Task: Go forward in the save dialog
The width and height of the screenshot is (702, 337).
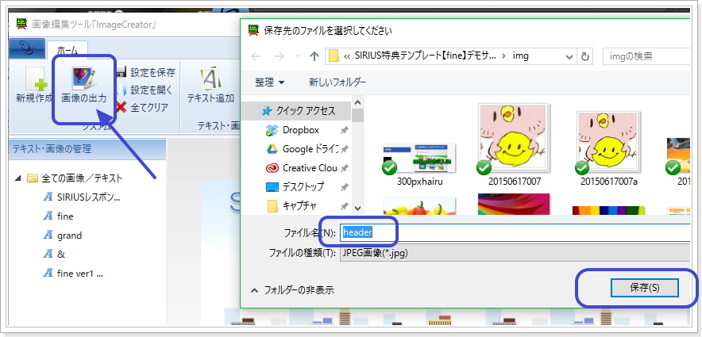Action: pyautogui.click(x=279, y=56)
